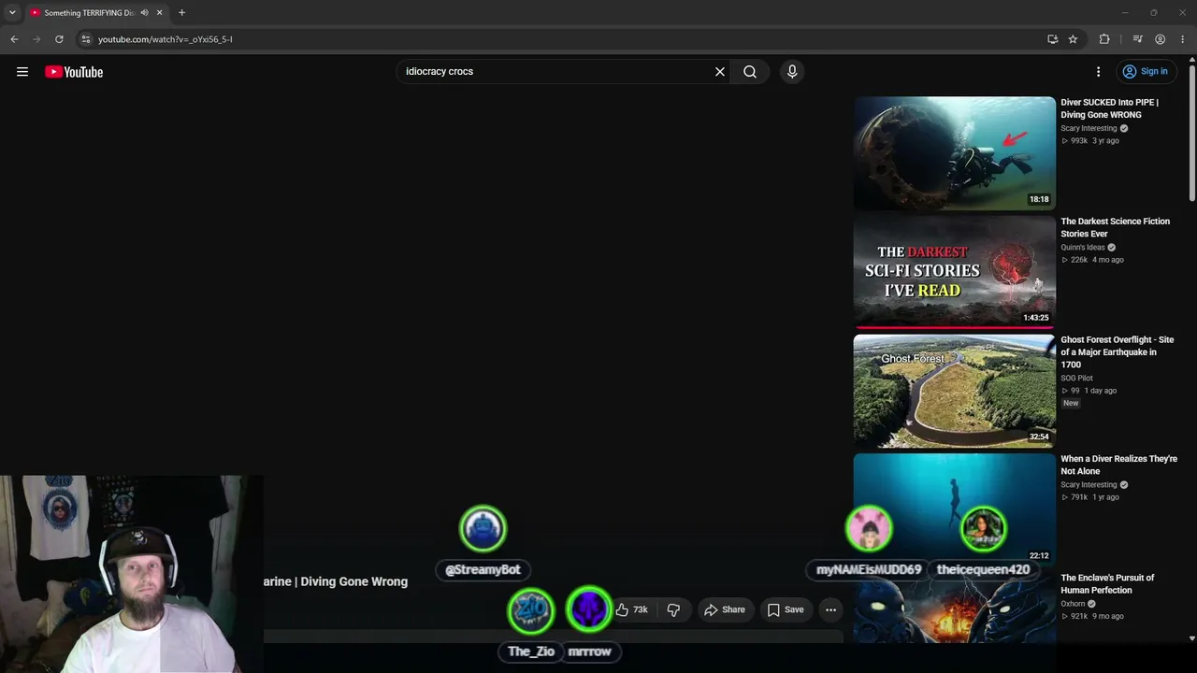Expand the tab search dropdown

12,13
